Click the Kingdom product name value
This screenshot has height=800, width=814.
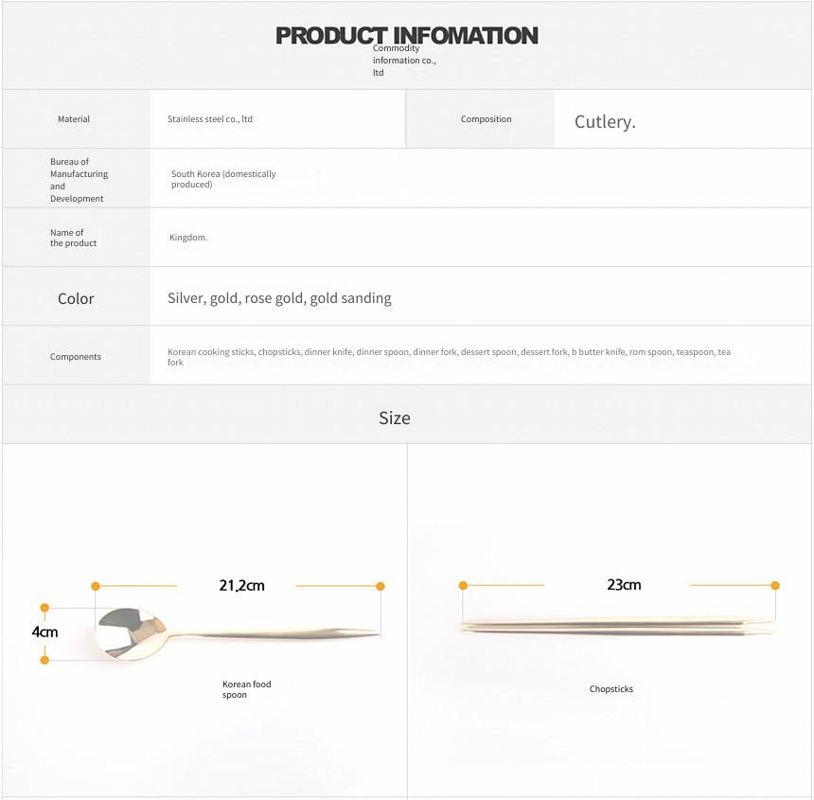tap(188, 238)
